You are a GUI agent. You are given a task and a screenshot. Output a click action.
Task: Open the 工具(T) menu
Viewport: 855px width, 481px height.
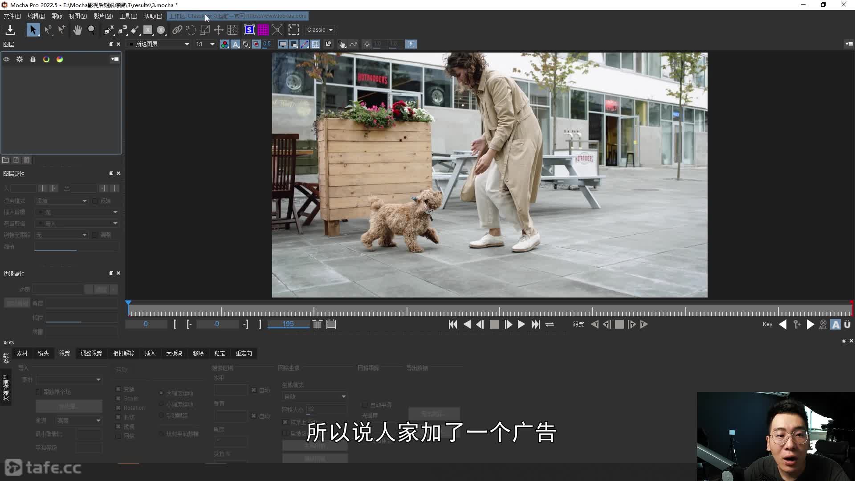click(x=128, y=16)
